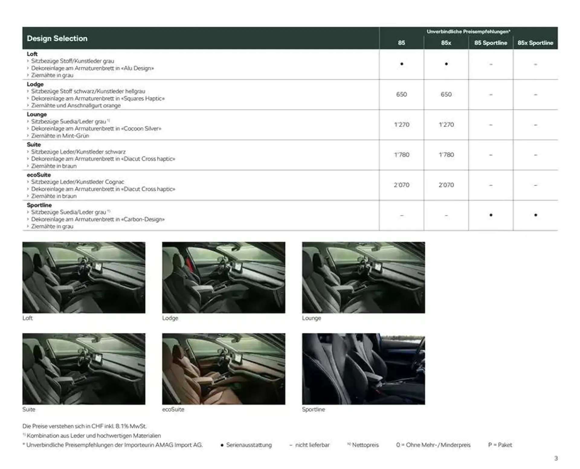Click Suite price 1'780 in 85x column
The width and height of the screenshot is (580, 469).
(446, 155)
